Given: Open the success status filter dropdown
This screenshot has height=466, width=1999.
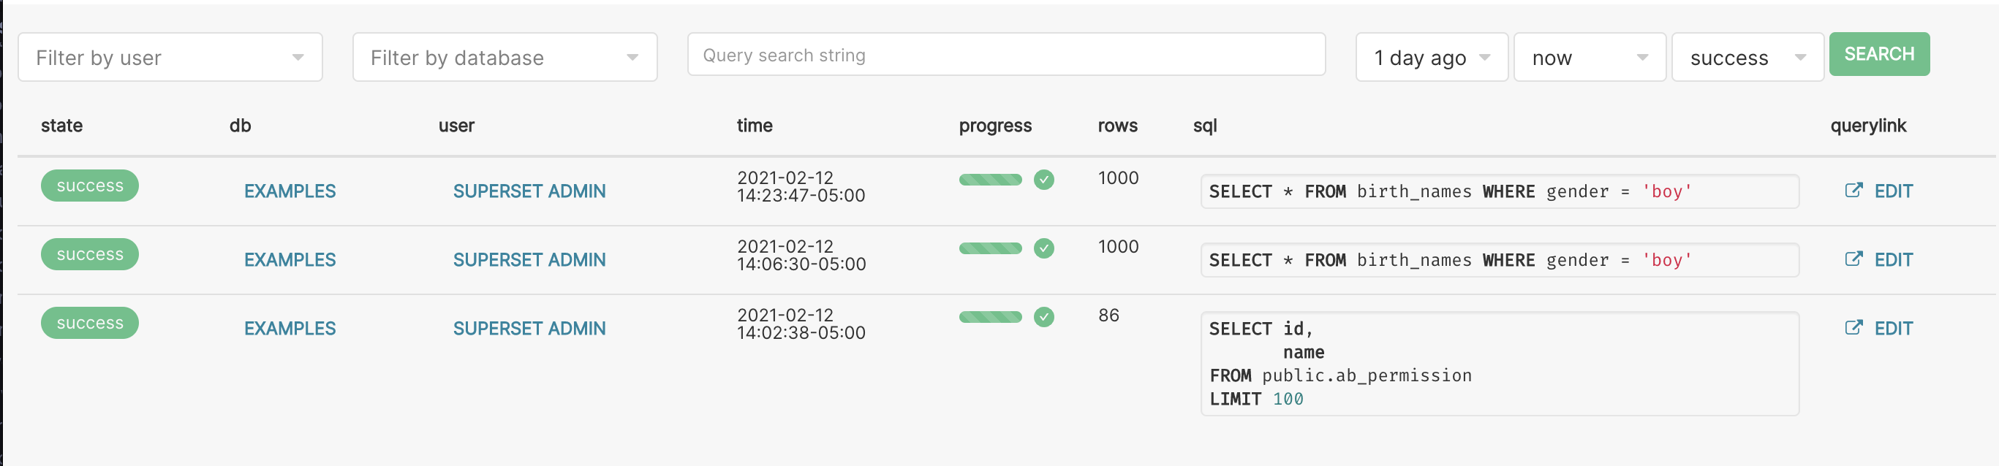Looking at the screenshot, I should (1747, 58).
